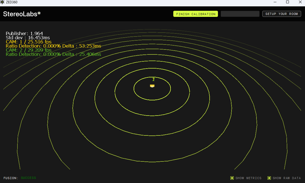305x183 pixels.
Task: Click the ZED360 app icon in title bar
Action: point(2,2)
